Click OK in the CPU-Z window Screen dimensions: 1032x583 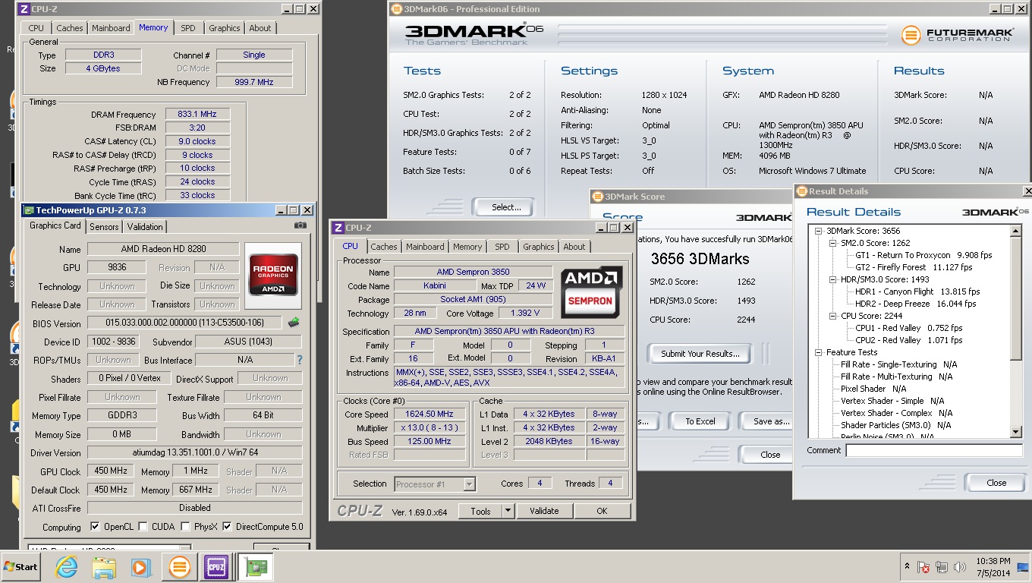(x=602, y=511)
